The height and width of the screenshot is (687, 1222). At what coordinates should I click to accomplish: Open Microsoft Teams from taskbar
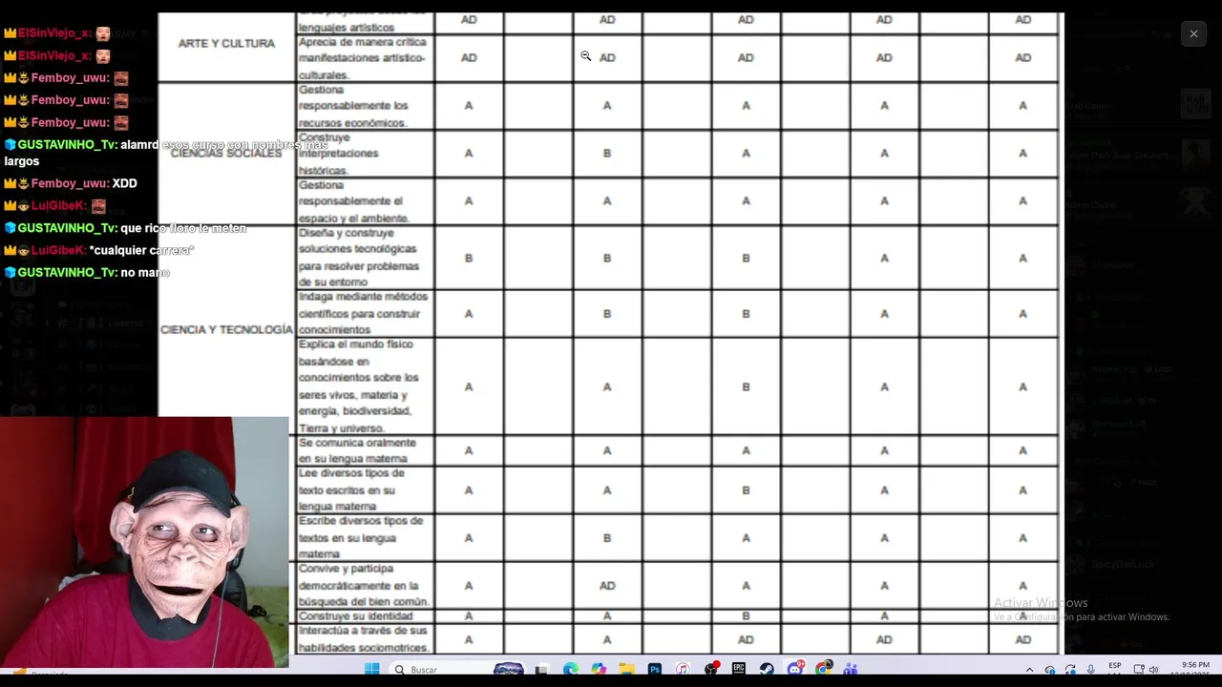(x=851, y=670)
